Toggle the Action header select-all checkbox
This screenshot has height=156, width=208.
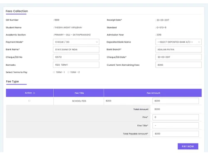pyautogui.click(x=34, y=93)
